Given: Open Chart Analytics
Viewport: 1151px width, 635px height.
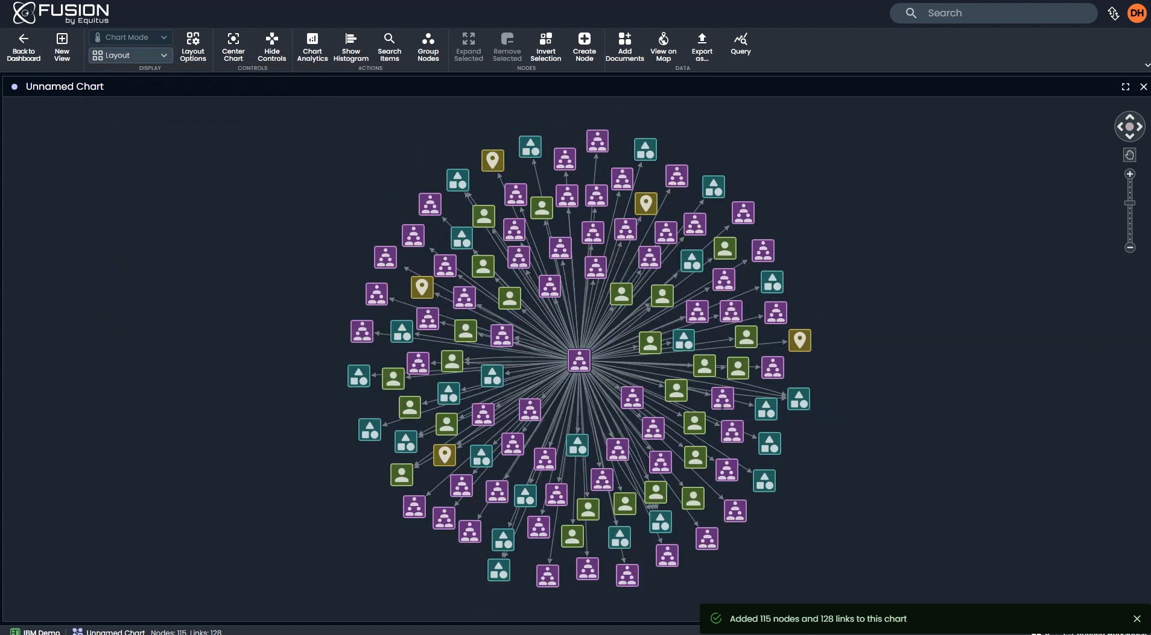Looking at the screenshot, I should 312,47.
